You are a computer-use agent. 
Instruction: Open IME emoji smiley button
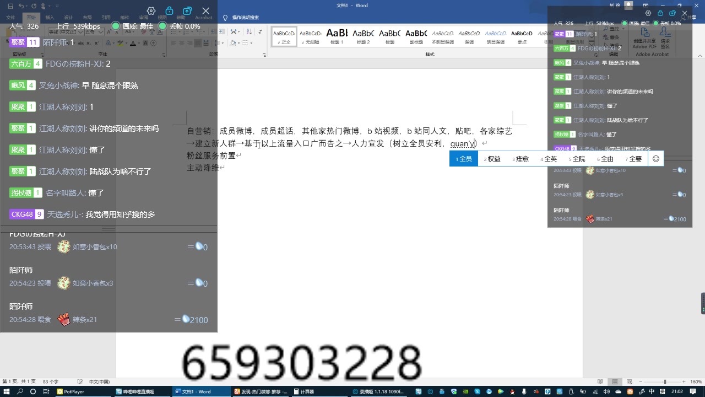point(655,159)
